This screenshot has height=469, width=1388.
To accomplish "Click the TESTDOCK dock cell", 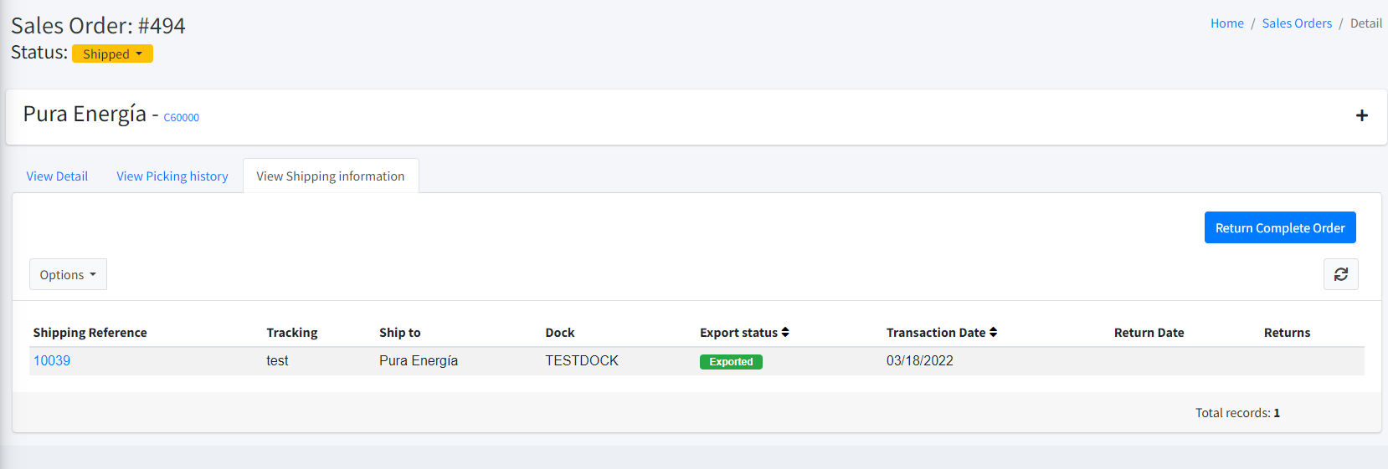I will coord(581,361).
